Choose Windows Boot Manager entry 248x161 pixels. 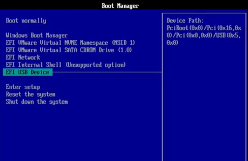[37, 35]
